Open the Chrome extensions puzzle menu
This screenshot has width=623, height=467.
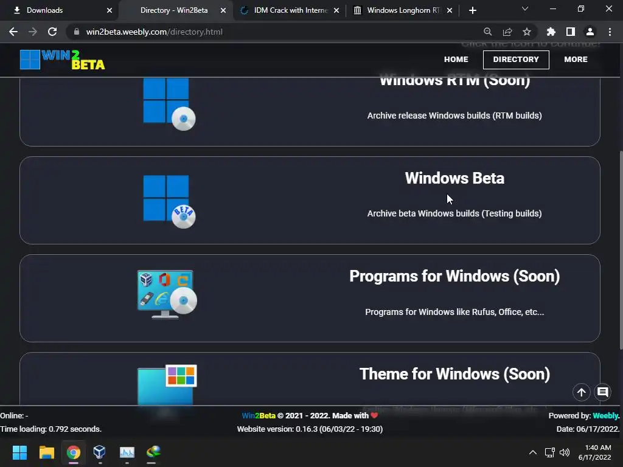pos(551,32)
